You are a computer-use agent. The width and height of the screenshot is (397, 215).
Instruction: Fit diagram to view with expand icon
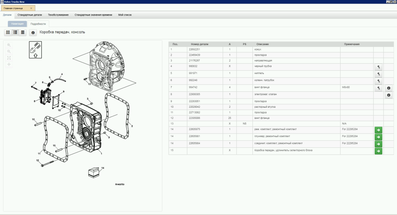click(9, 58)
